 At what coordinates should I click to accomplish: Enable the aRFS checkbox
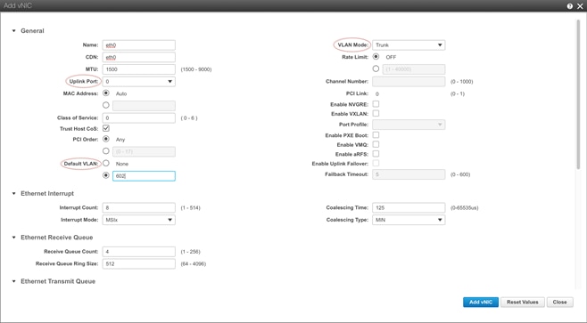pos(376,154)
